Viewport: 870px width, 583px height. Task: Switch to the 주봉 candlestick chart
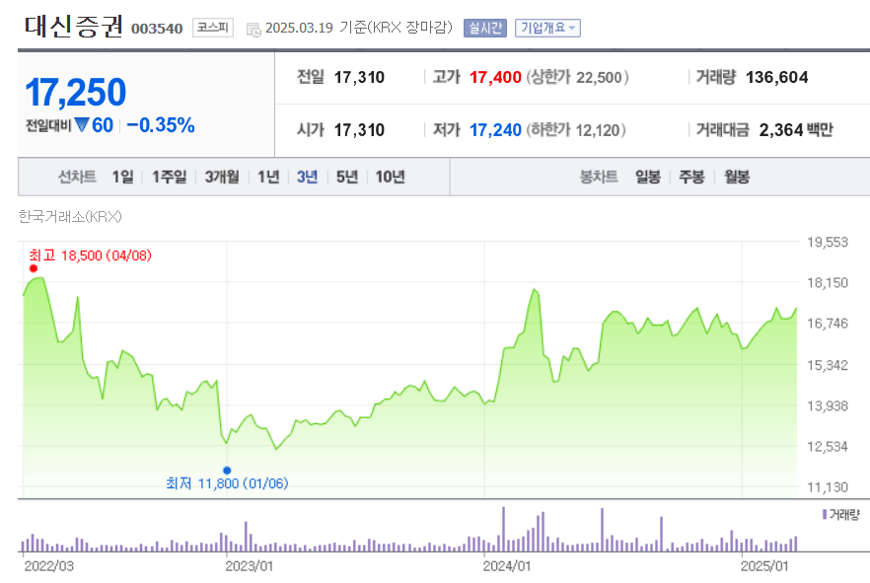pyautogui.click(x=691, y=177)
